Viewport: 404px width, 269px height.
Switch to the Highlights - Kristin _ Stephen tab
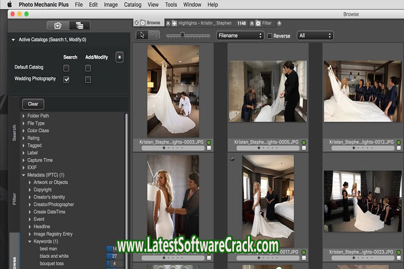(x=206, y=23)
